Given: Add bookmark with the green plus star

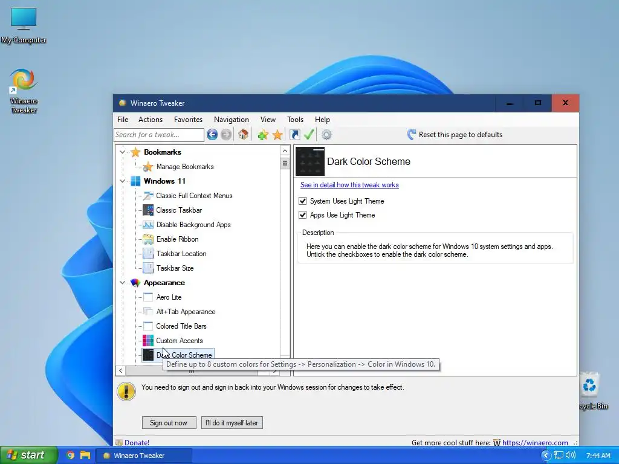Looking at the screenshot, I should 263,135.
